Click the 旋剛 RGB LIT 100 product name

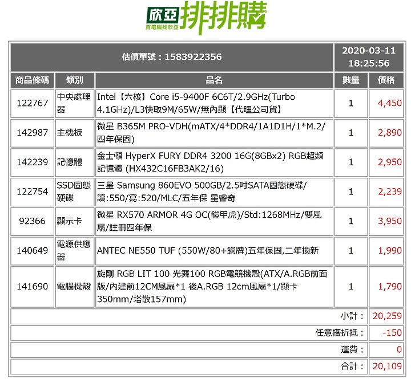pyautogui.click(x=212, y=287)
